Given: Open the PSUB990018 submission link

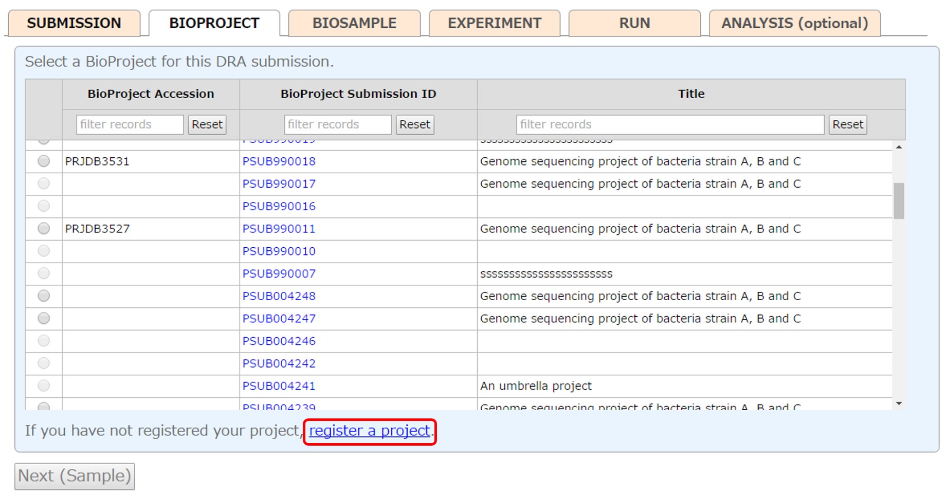Looking at the screenshot, I should pyautogui.click(x=279, y=161).
